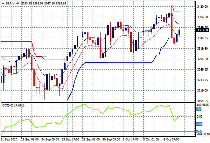Click the chart menu triangle beside S&P.fs
210x143 pixels.
[x=3, y=3]
